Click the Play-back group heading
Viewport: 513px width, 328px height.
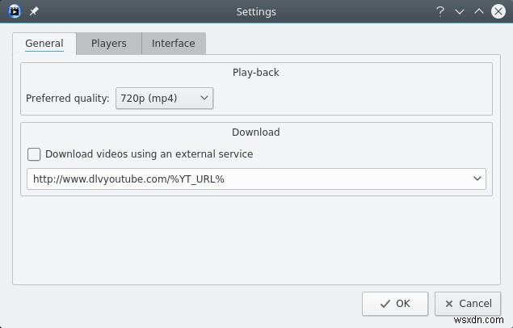coord(255,73)
